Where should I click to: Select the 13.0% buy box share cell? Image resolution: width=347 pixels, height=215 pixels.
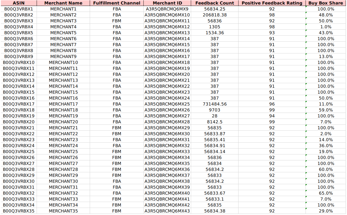pyautogui.click(x=326, y=57)
